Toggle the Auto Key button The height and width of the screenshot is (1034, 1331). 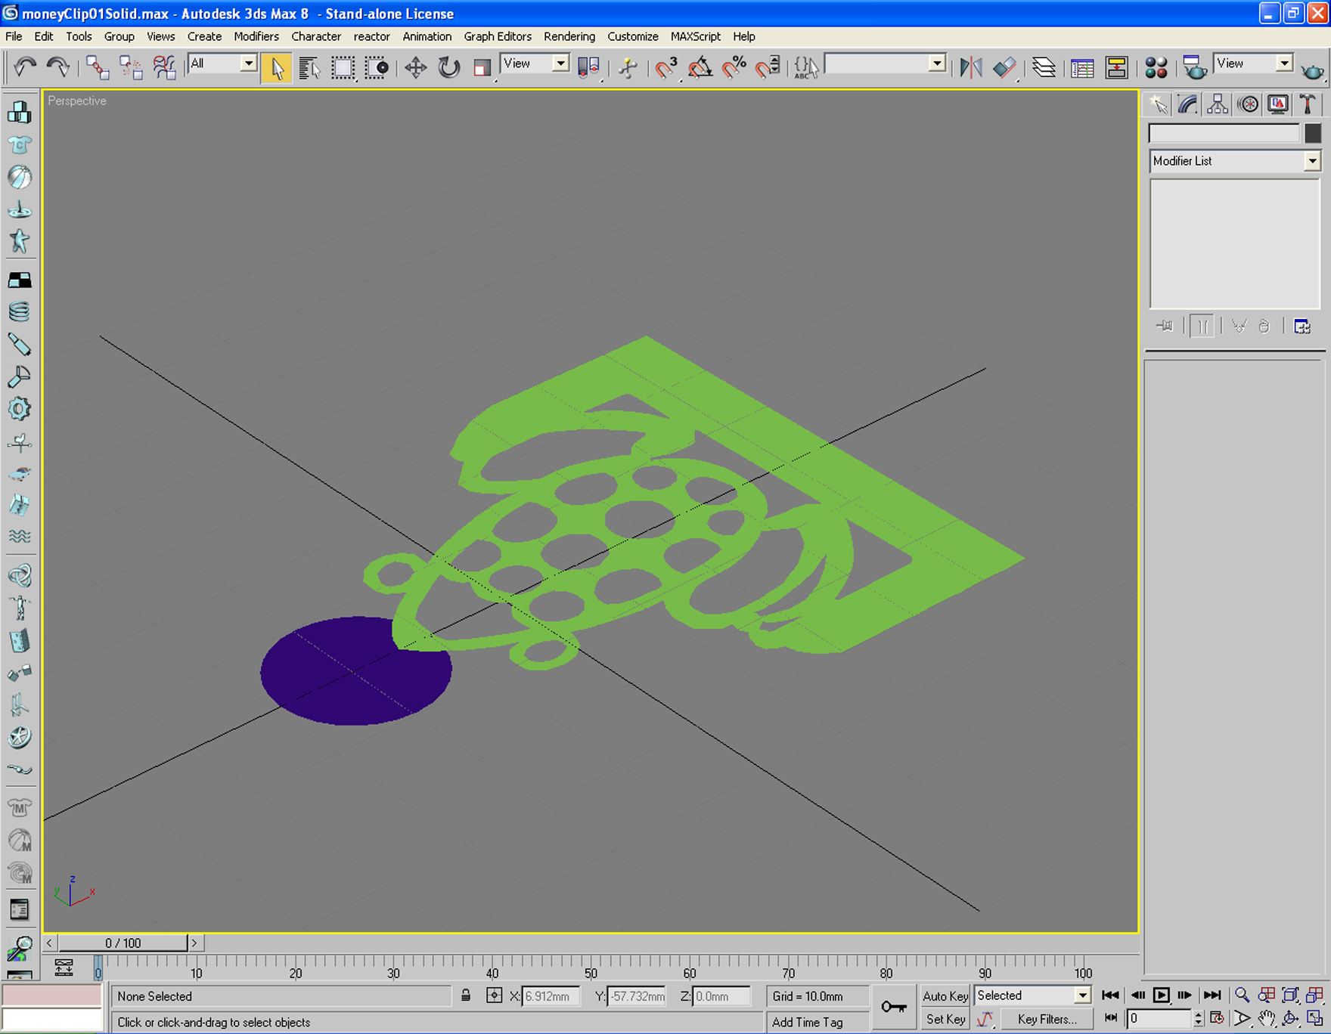click(x=945, y=996)
